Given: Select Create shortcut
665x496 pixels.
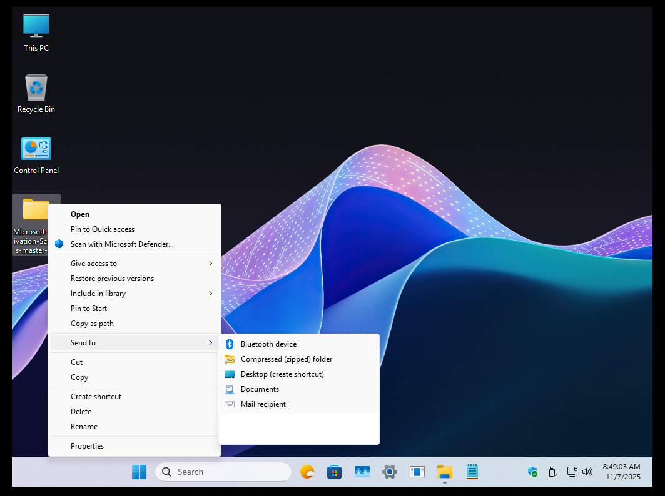Looking at the screenshot, I should 135,397.
